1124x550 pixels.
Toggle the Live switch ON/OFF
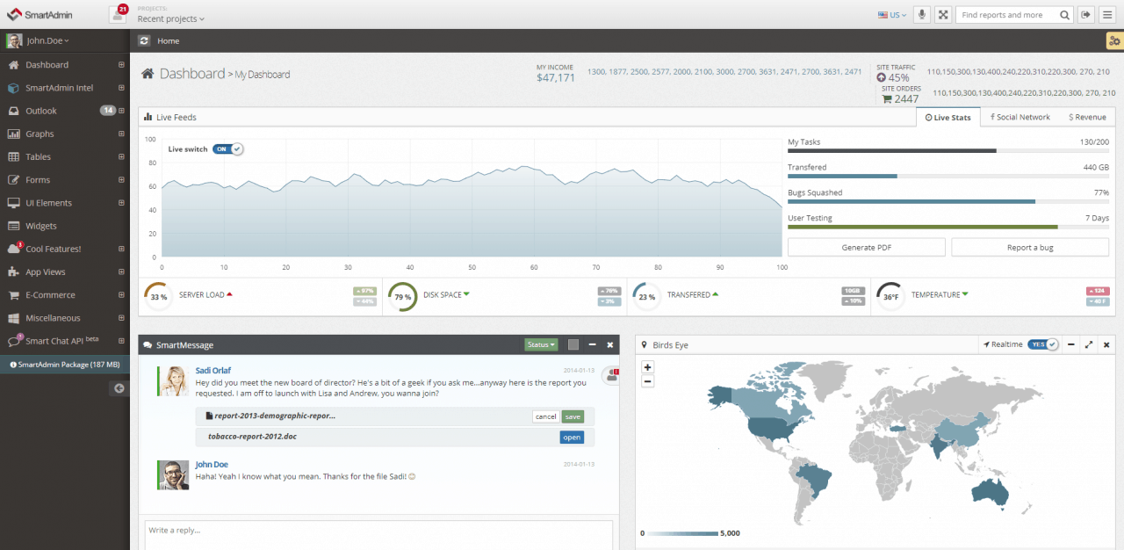point(227,149)
